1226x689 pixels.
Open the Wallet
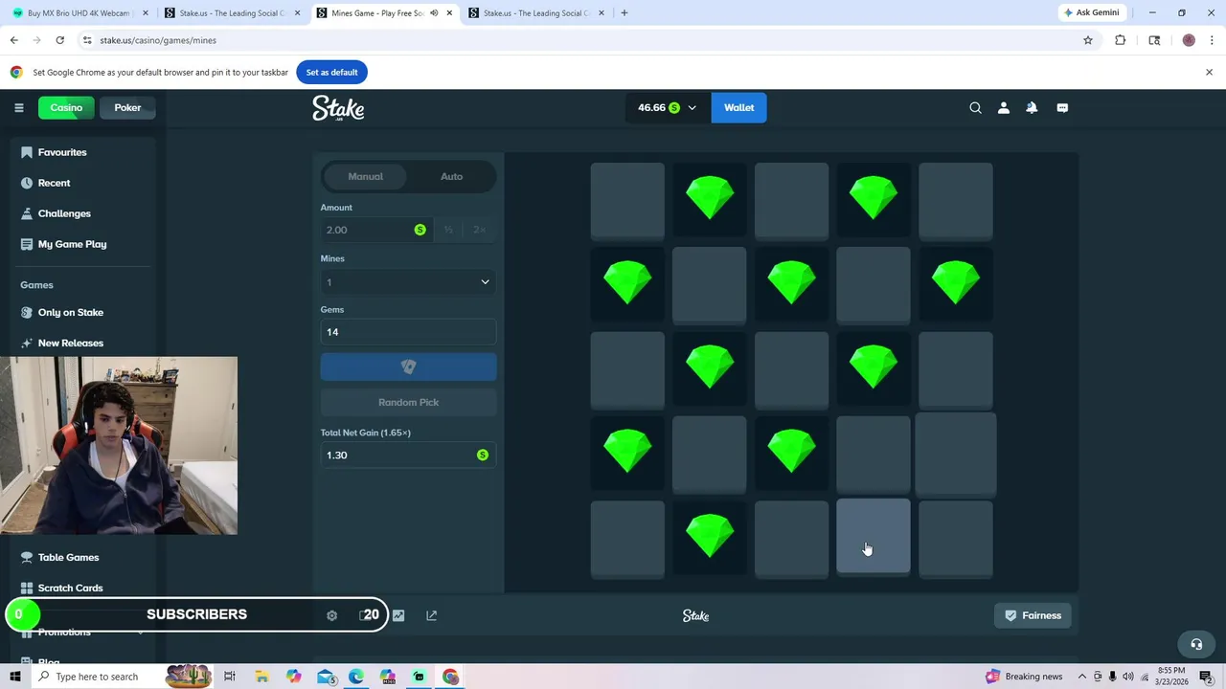pos(738,108)
